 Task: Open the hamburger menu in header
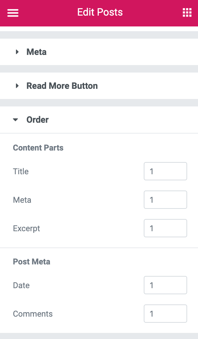tap(13, 13)
